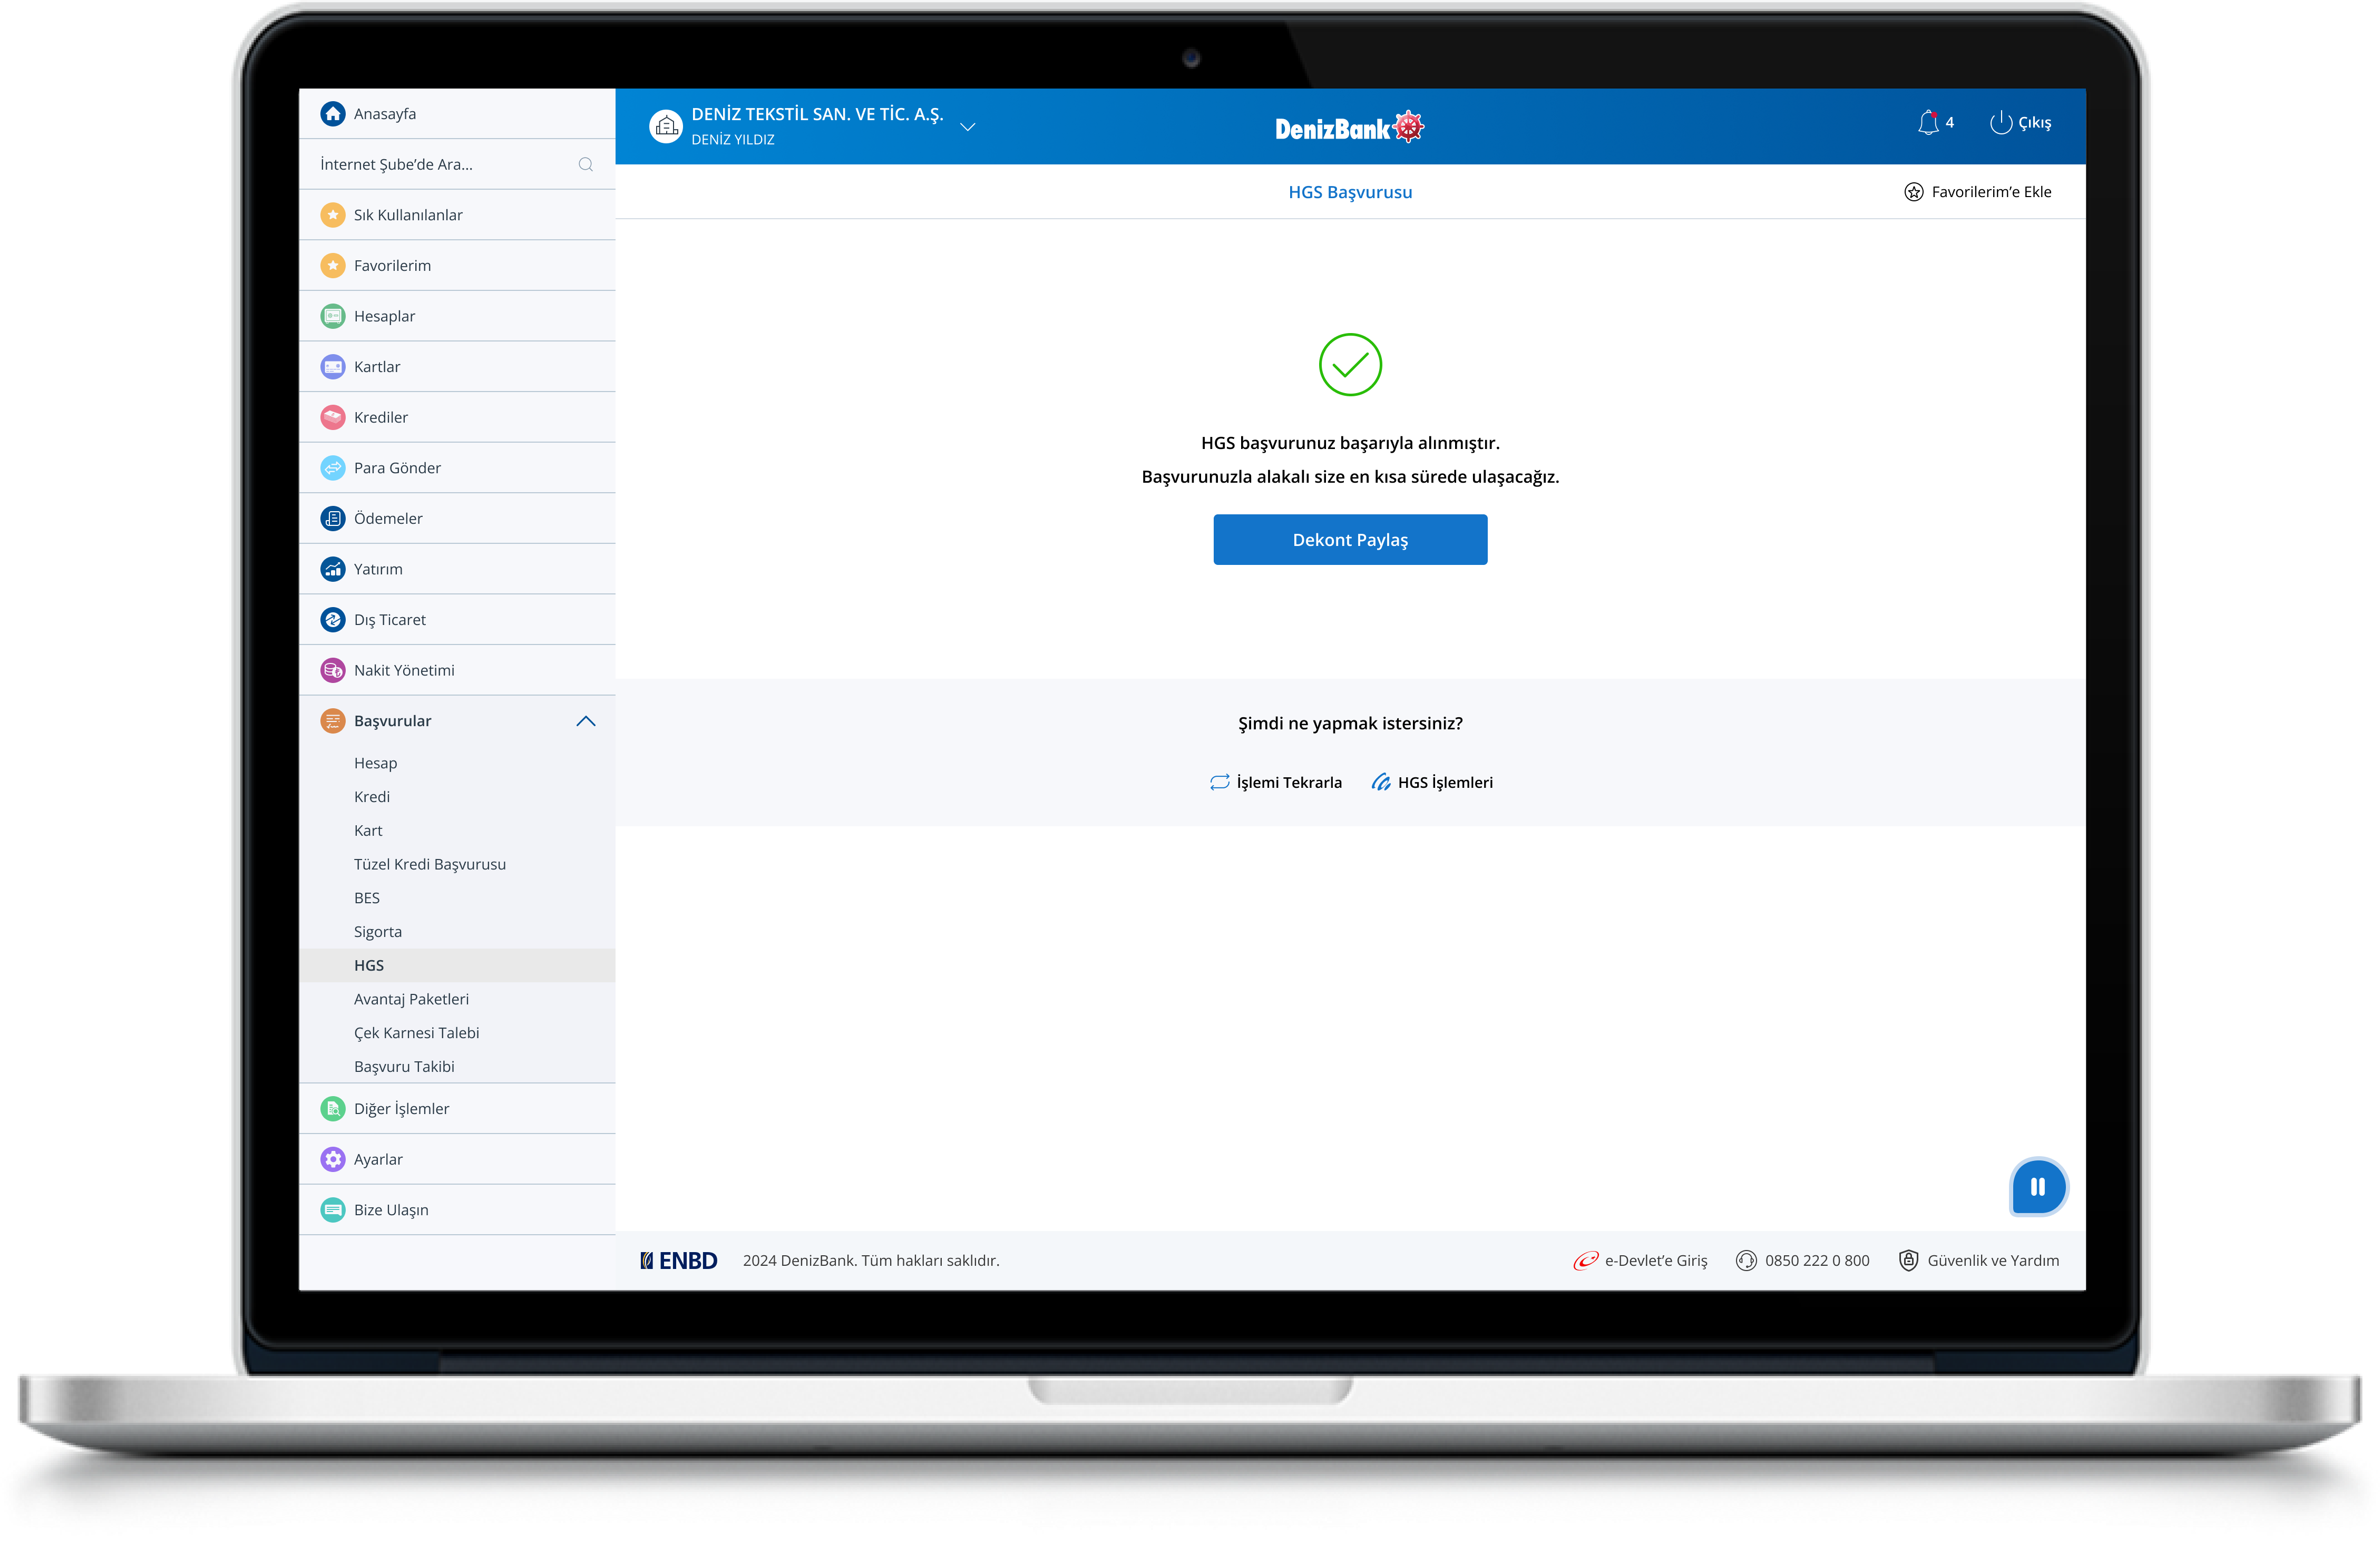
Task: Click the Anasayfa home icon
Action: point(333,114)
